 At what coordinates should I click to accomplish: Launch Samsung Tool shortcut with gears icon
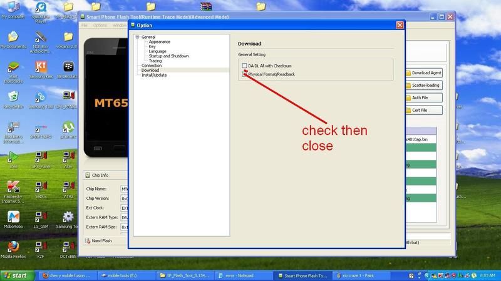pyautogui.click(x=41, y=100)
